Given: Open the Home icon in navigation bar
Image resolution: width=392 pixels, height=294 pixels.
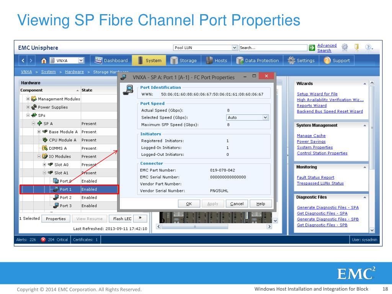Looking at the screenshot, I should [44, 61].
